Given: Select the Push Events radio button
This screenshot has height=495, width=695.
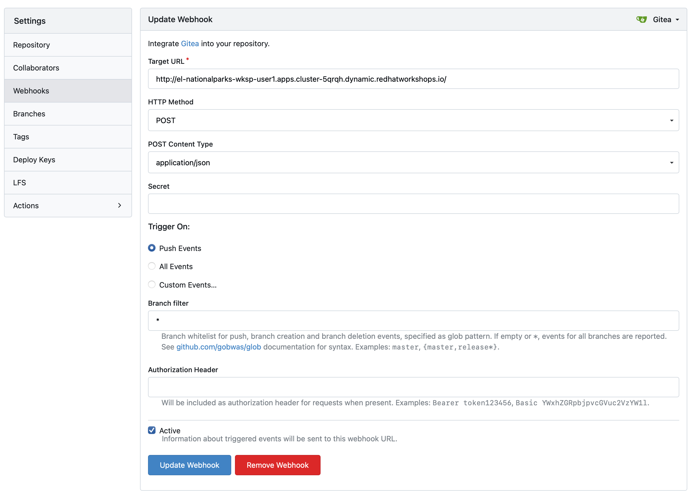Looking at the screenshot, I should (151, 248).
